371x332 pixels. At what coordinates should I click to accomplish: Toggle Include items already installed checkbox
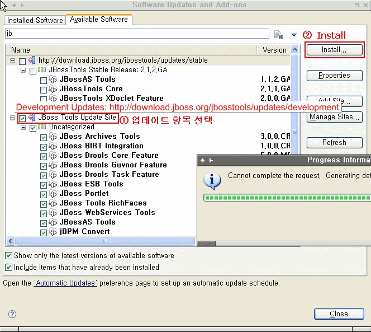[x=9, y=267]
